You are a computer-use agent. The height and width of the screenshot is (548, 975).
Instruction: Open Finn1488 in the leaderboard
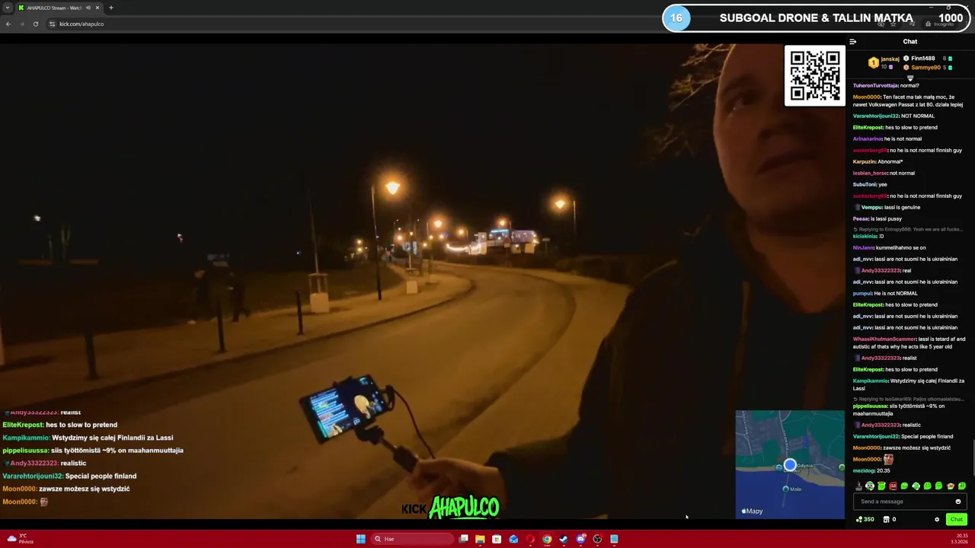(x=922, y=59)
